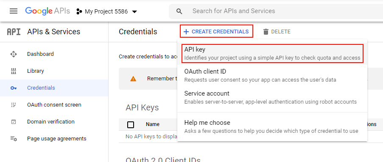Click the Dashboard sidebar icon
The image size is (383, 162).
coord(14,54)
